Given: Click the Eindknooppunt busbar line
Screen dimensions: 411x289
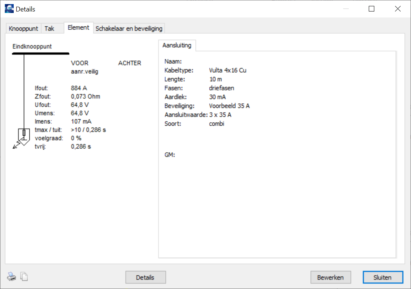Looking at the screenshot, I should tap(40, 54).
